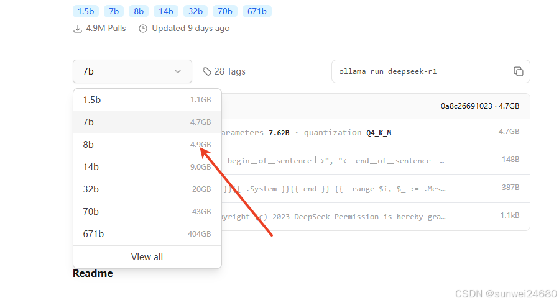Collapse the 7b model size dropdown

[x=132, y=71]
